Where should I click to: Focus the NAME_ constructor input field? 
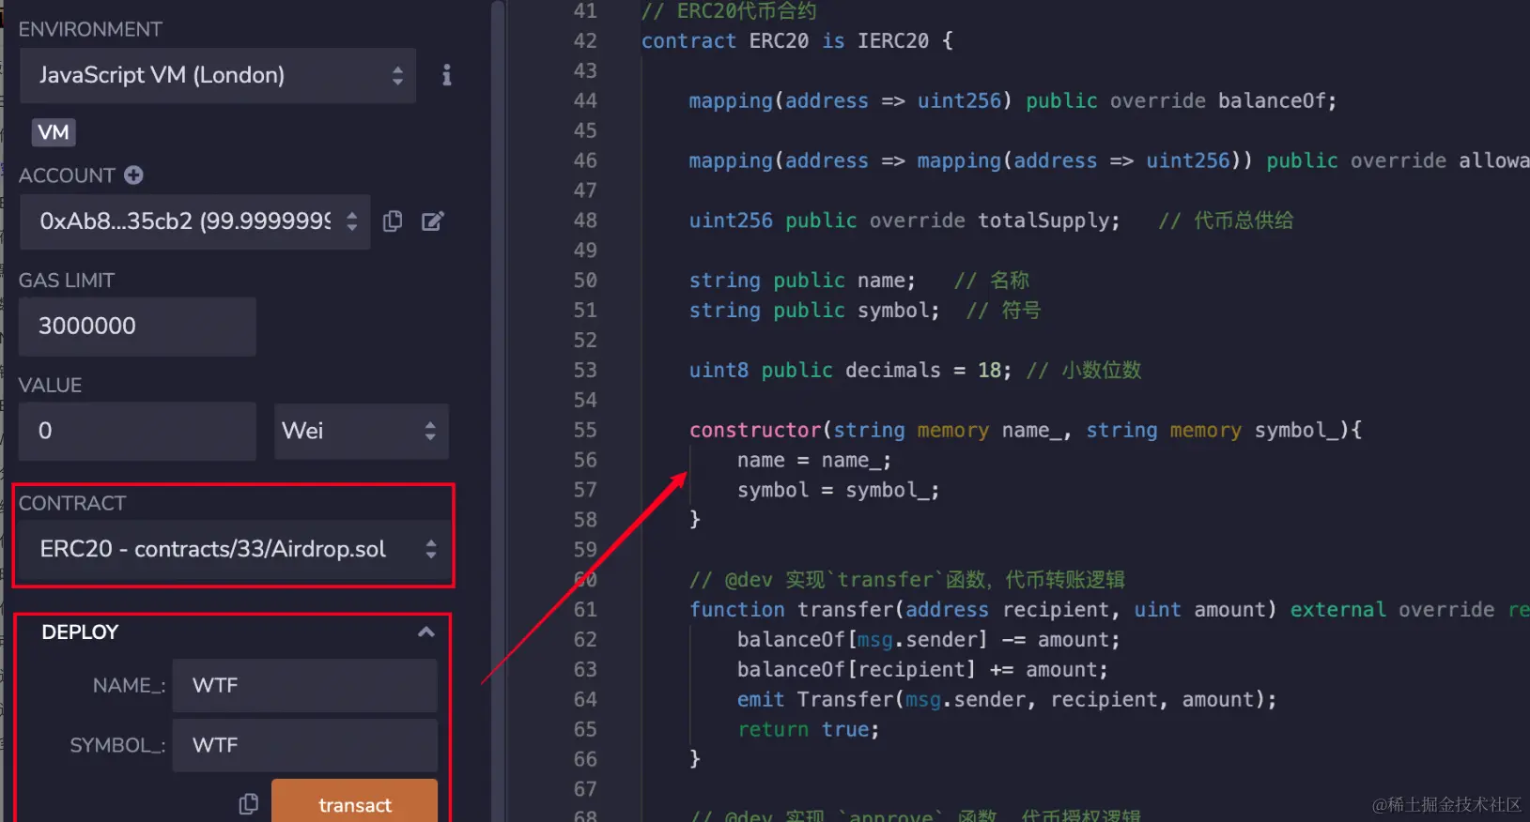tap(305, 685)
